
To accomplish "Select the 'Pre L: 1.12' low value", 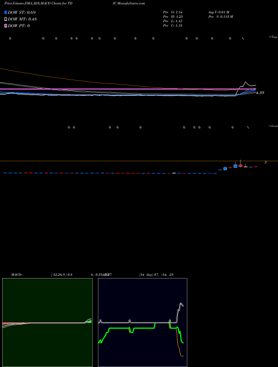I will click(172, 21).
